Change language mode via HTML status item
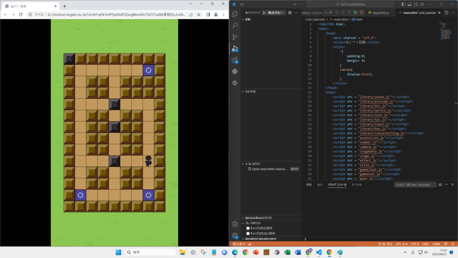Image resolution: width=458 pixels, height=258 pixels. pos(436,244)
